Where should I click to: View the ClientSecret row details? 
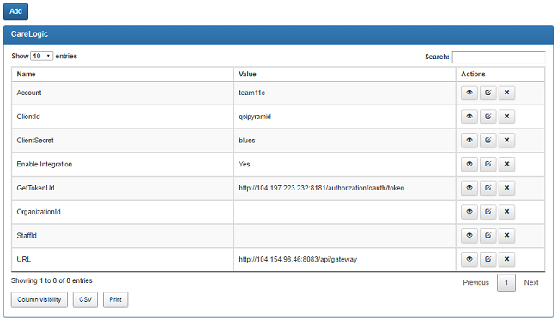[469, 140]
